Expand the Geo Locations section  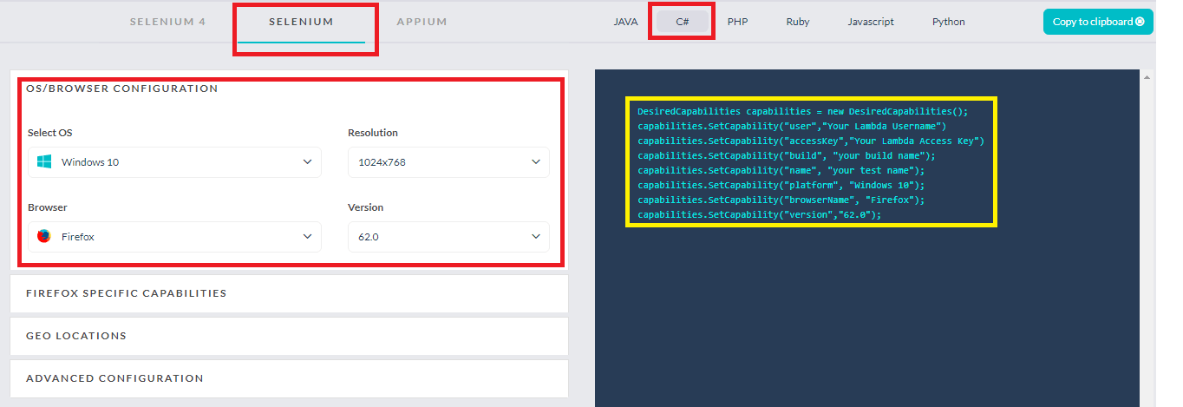tap(289, 336)
